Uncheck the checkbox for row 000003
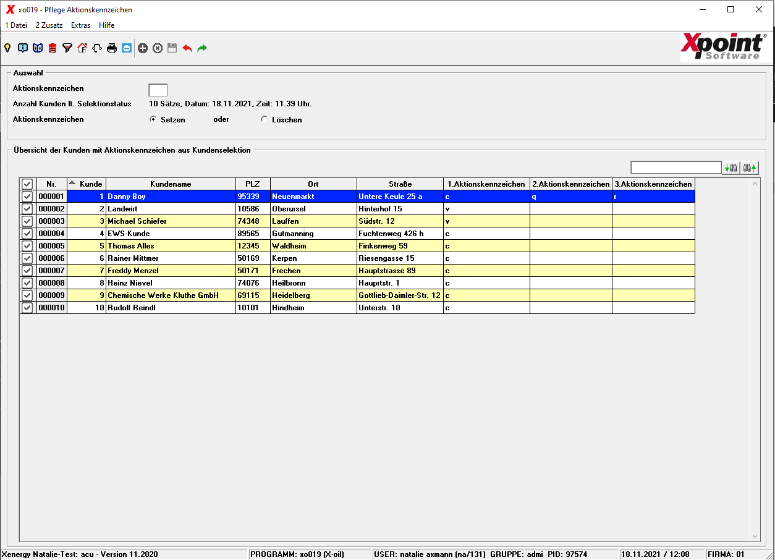 click(27, 221)
